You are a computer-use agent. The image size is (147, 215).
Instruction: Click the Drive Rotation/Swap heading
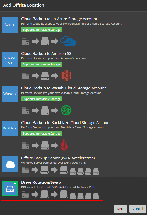[x=41, y=182]
